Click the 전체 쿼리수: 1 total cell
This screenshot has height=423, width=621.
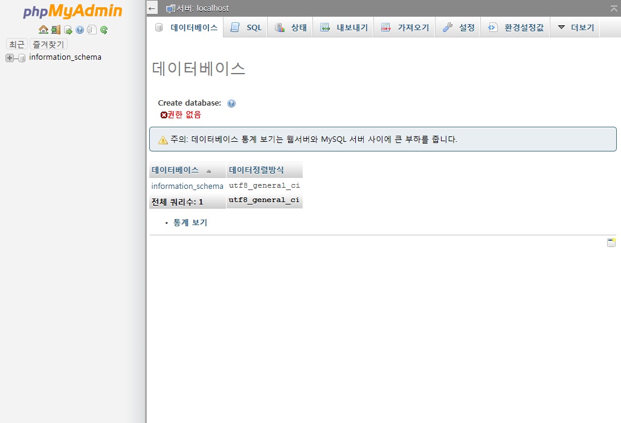[187, 202]
